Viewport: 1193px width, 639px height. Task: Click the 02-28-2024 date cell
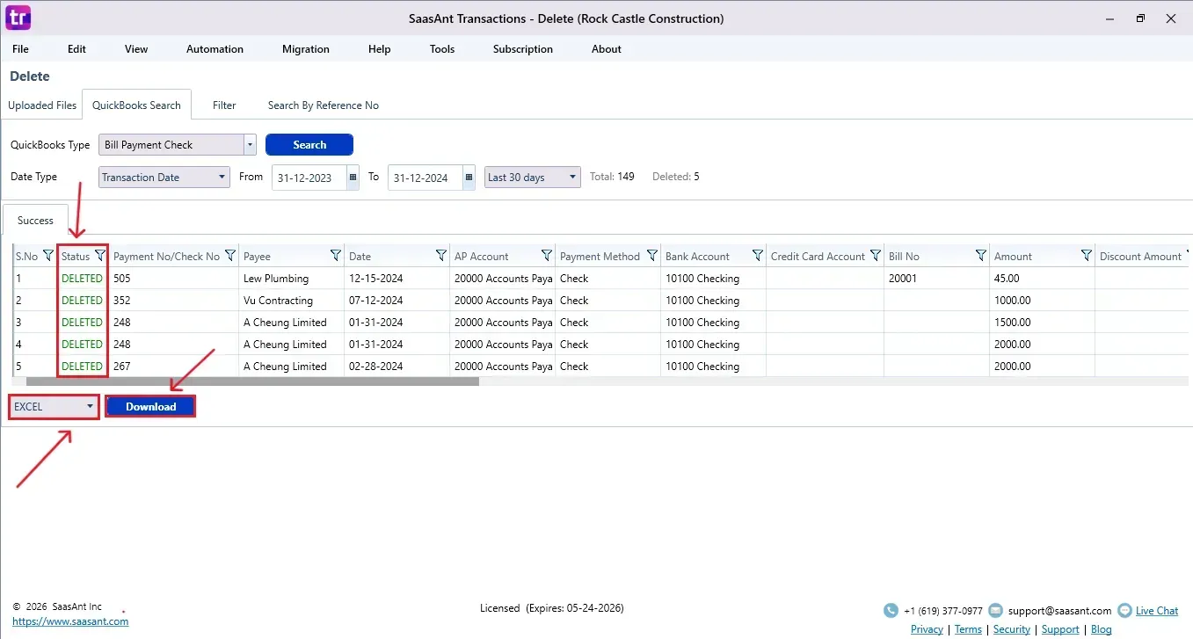[x=396, y=366]
